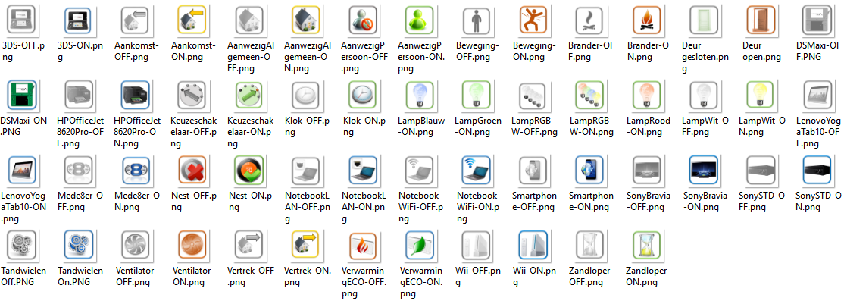
Task: Click Keuzeschakelaar-ON.png green dial icon
Action: point(249,95)
